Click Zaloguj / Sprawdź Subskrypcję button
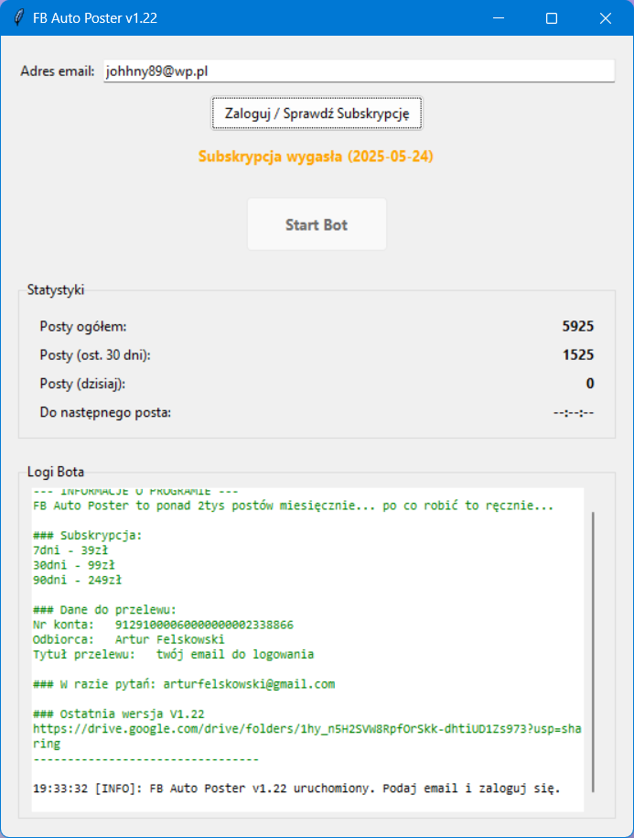This screenshot has height=838, width=634. [317, 114]
